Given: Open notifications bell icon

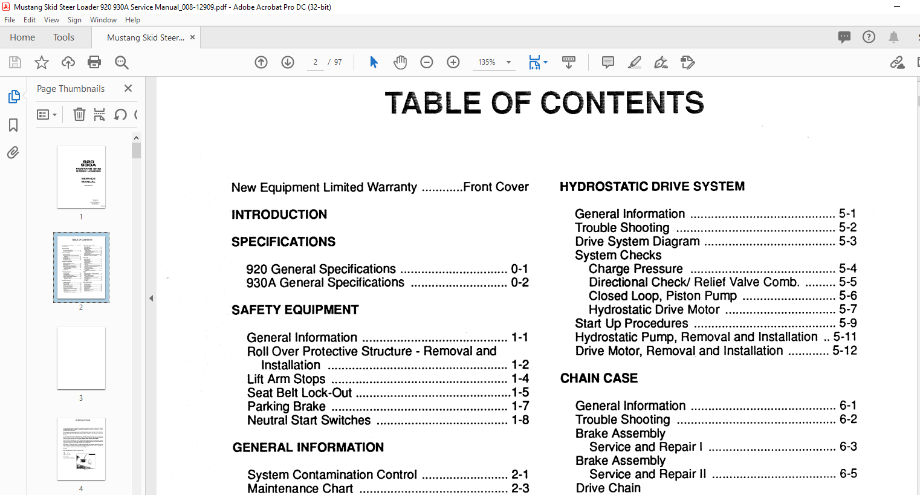Looking at the screenshot, I should click(893, 37).
